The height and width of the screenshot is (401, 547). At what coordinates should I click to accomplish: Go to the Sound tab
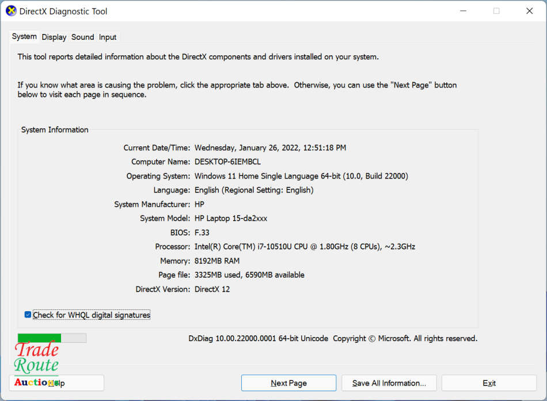(82, 37)
